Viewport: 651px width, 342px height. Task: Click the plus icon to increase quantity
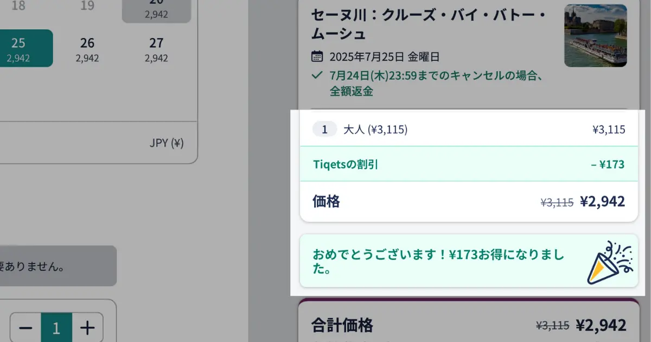87,328
